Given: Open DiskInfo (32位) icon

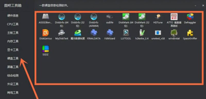Looking at the screenshot, I should coord(78,17).
